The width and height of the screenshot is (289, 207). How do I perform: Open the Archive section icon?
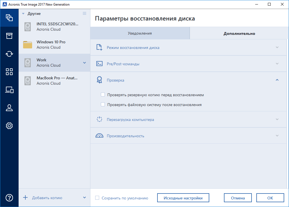click(9, 36)
